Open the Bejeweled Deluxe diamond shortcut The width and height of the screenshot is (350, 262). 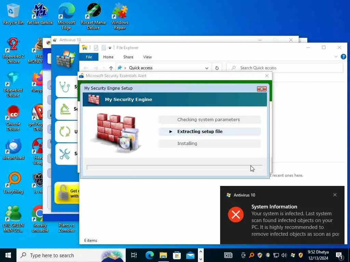[x=13, y=85]
